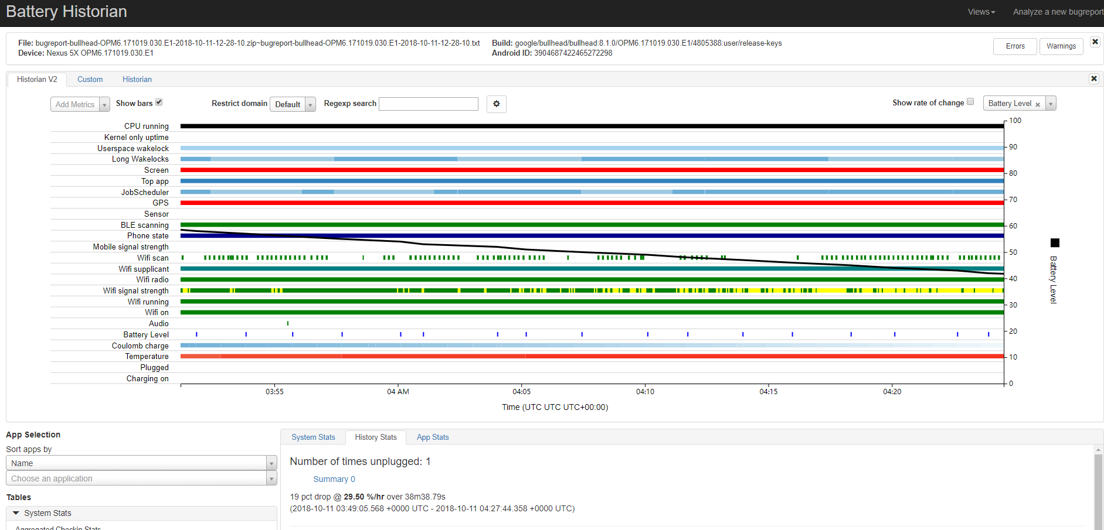Click the Warnings button
Viewport: 1104px width, 530px height.
(x=1061, y=46)
